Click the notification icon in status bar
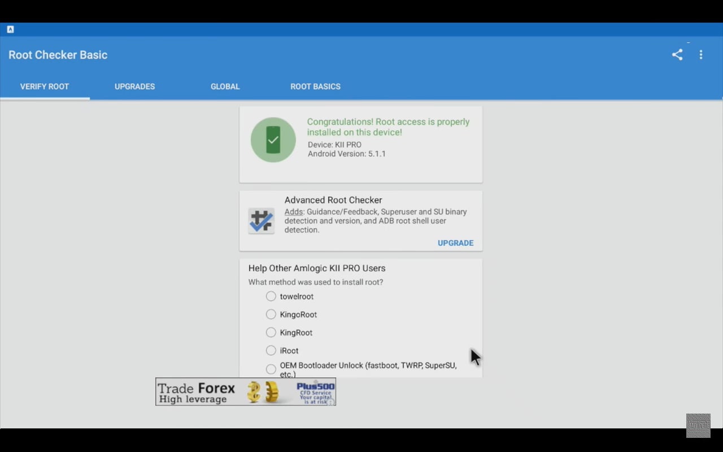 (10, 29)
